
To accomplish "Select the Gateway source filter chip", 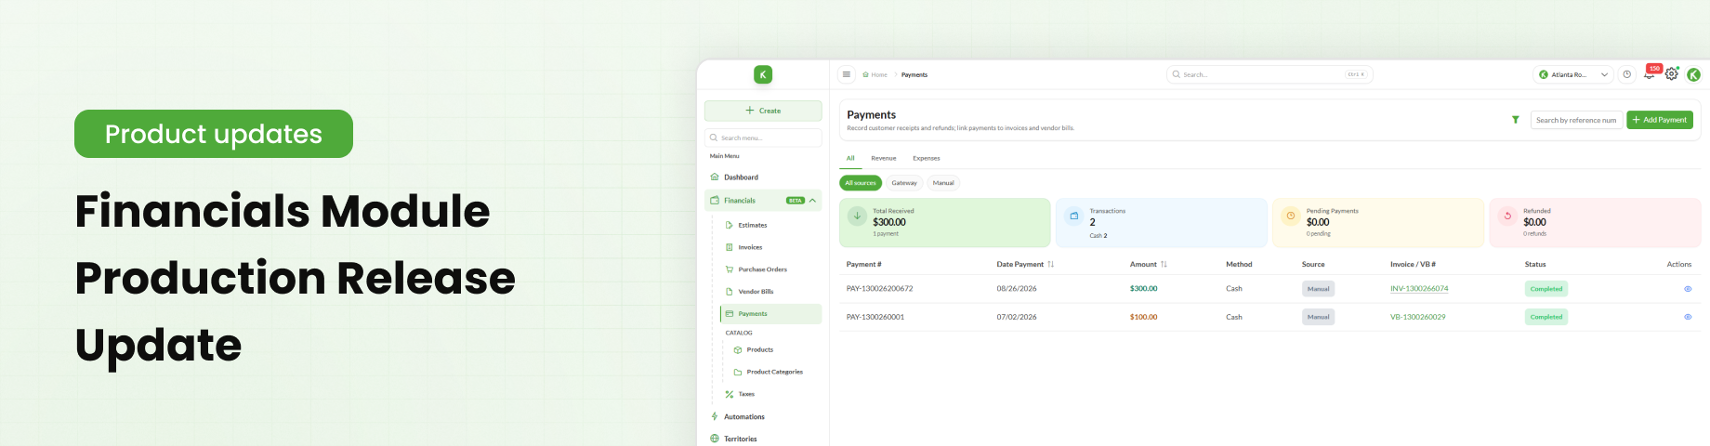I will pos(904,183).
